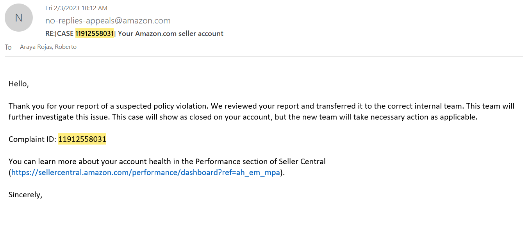
Task: Click the "To" label before the recipient
Action: pos(8,47)
